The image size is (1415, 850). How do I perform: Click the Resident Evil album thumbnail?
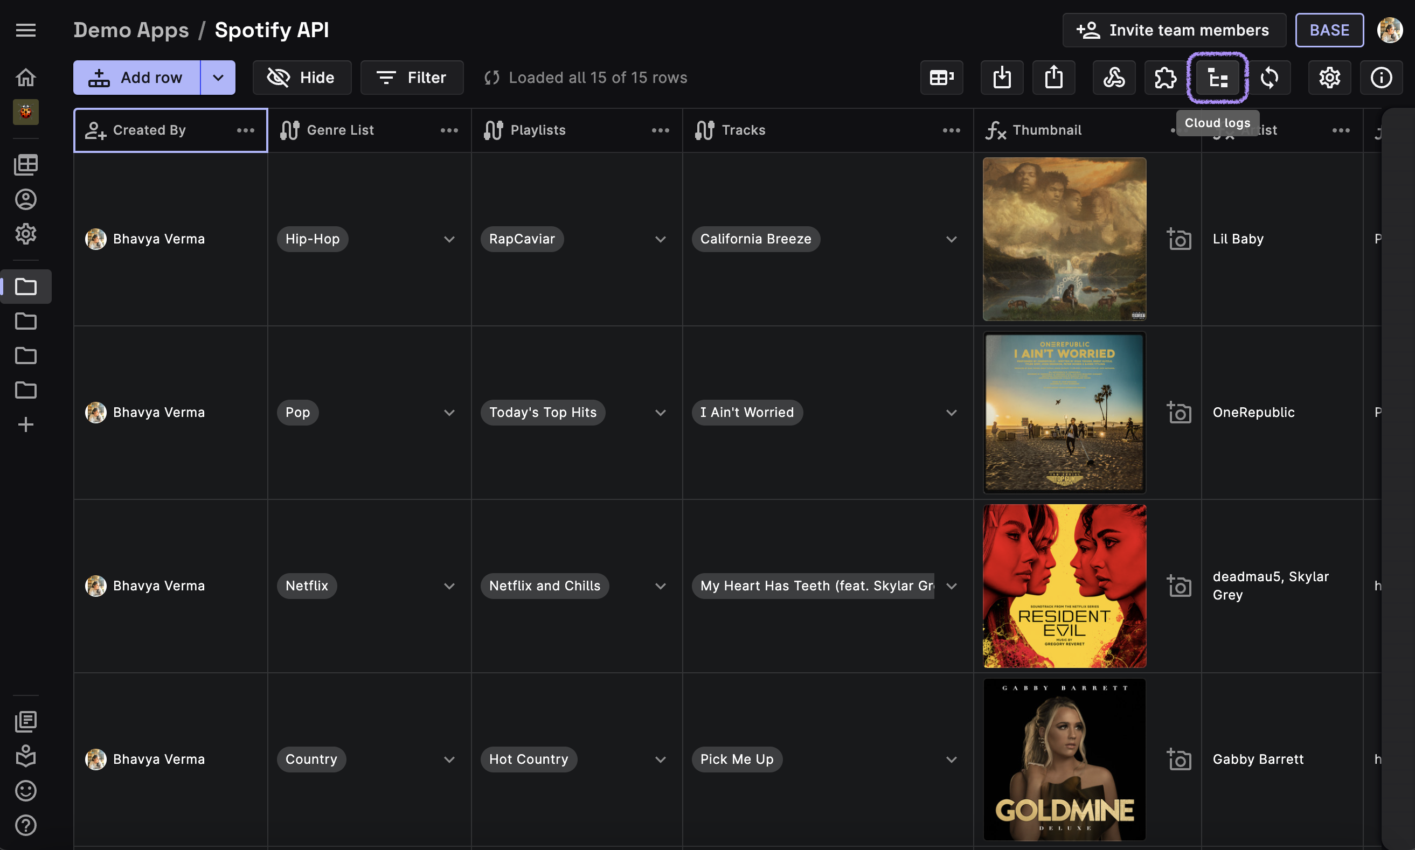(1064, 586)
